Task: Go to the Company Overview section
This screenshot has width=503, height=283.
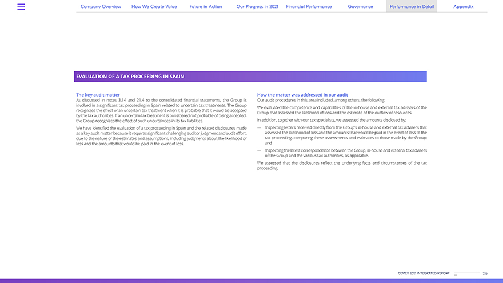Action: coord(101,7)
